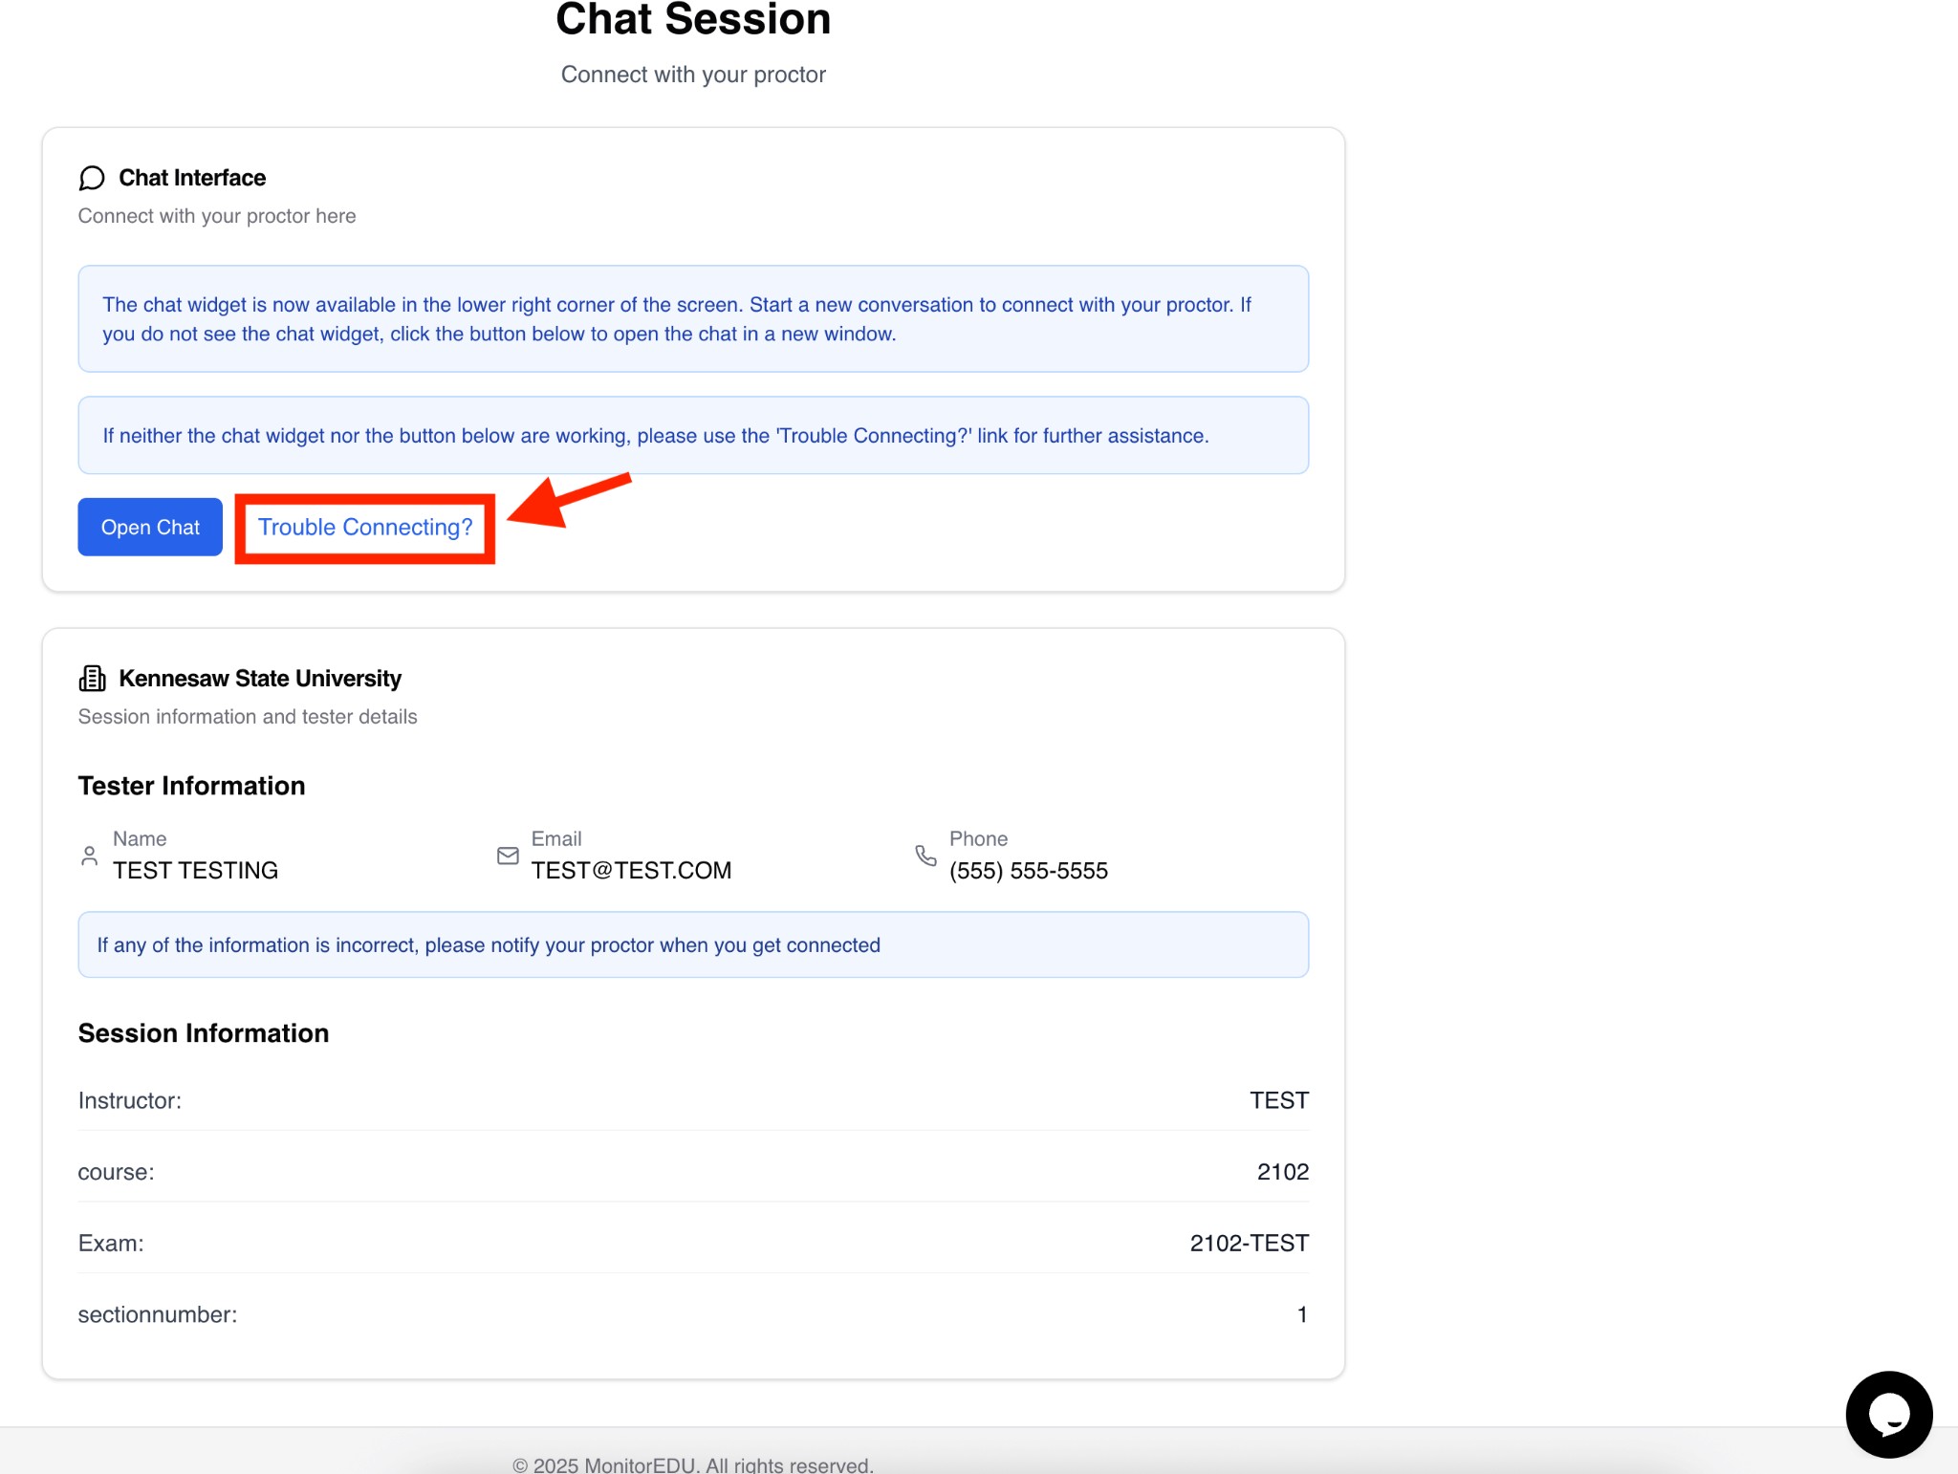The height and width of the screenshot is (1474, 1958).
Task: Click the (555) 555-5555 phone number
Action: 1028,871
